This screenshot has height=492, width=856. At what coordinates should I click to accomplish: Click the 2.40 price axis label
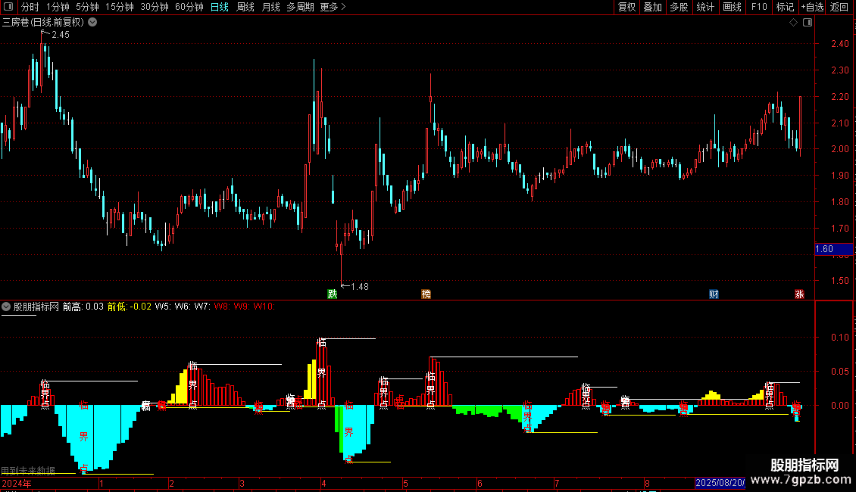pyautogui.click(x=839, y=44)
